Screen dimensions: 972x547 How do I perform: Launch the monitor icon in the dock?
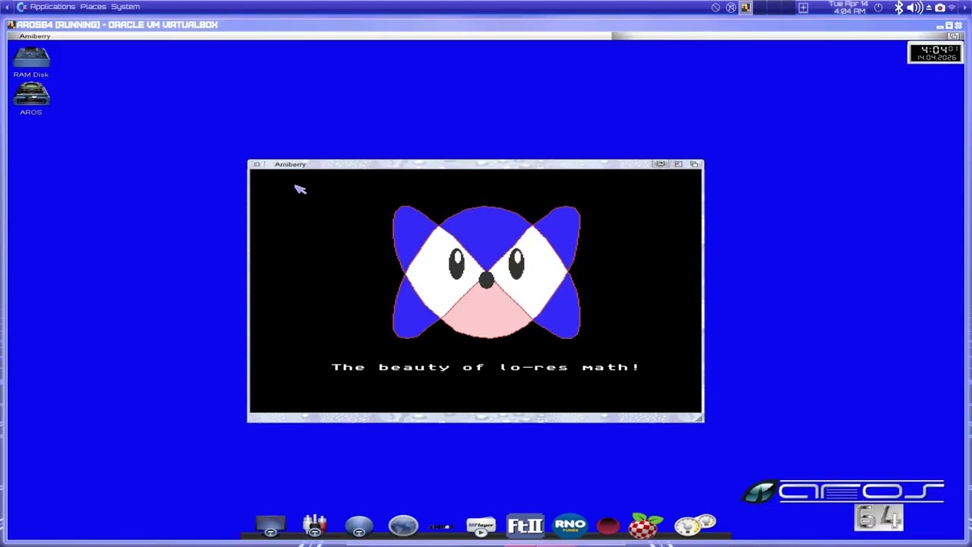click(270, 526)
